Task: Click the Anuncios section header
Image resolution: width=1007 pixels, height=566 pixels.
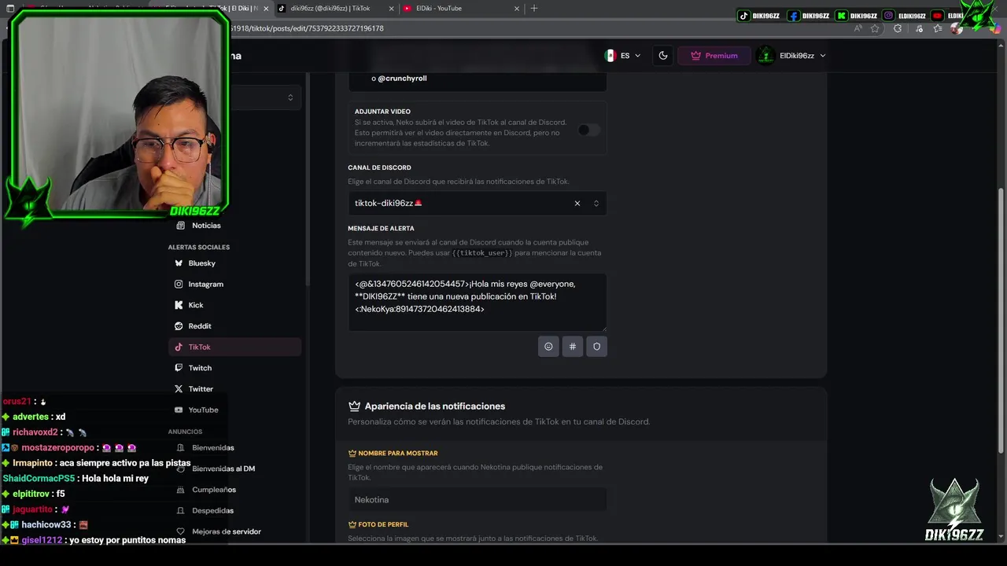Action: [185, 432]
